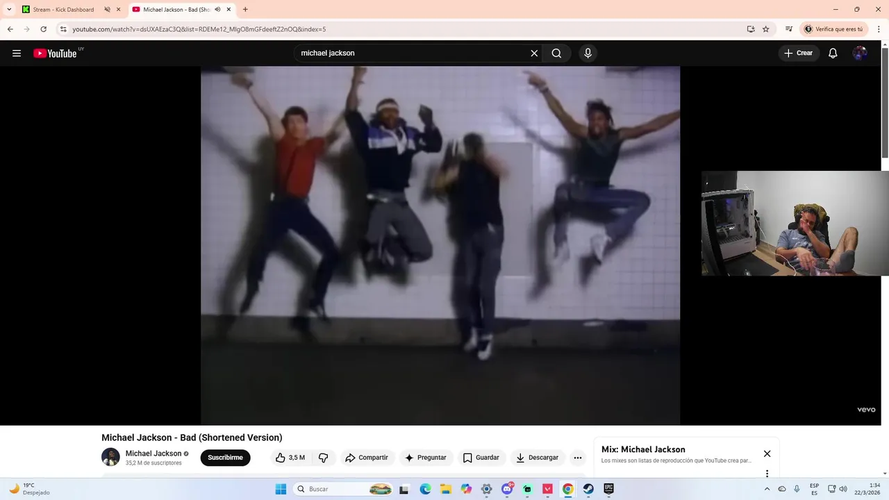Open Michael Jackson channel name link
Screen dimensions: 889x500
(x=153, y=453)
